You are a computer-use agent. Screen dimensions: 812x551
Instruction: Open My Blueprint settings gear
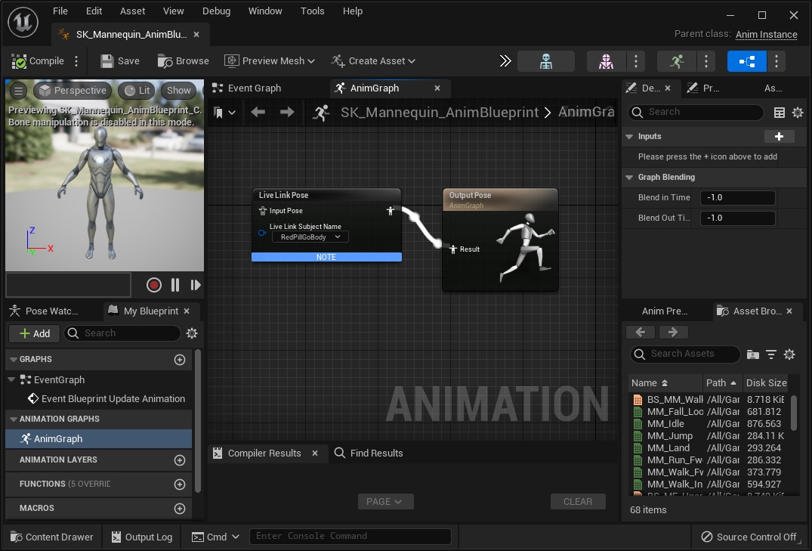click(x=192, y=333)
